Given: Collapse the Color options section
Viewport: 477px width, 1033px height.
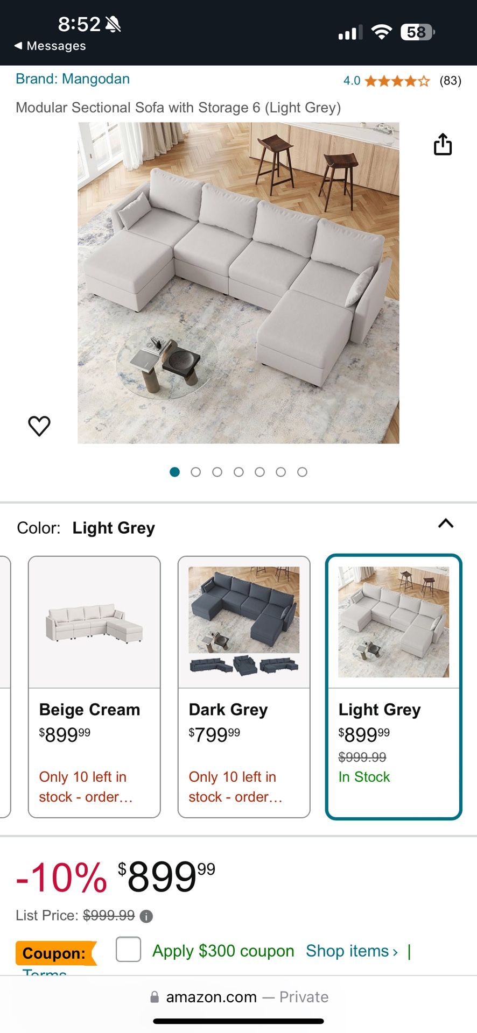Looking at the screenshot, I should click(446, 523).
